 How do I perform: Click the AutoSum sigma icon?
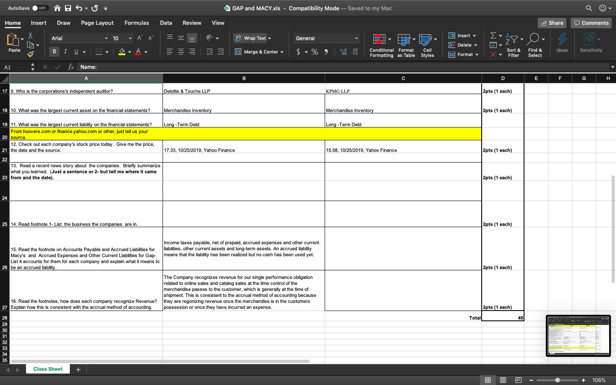pos(493,36)
